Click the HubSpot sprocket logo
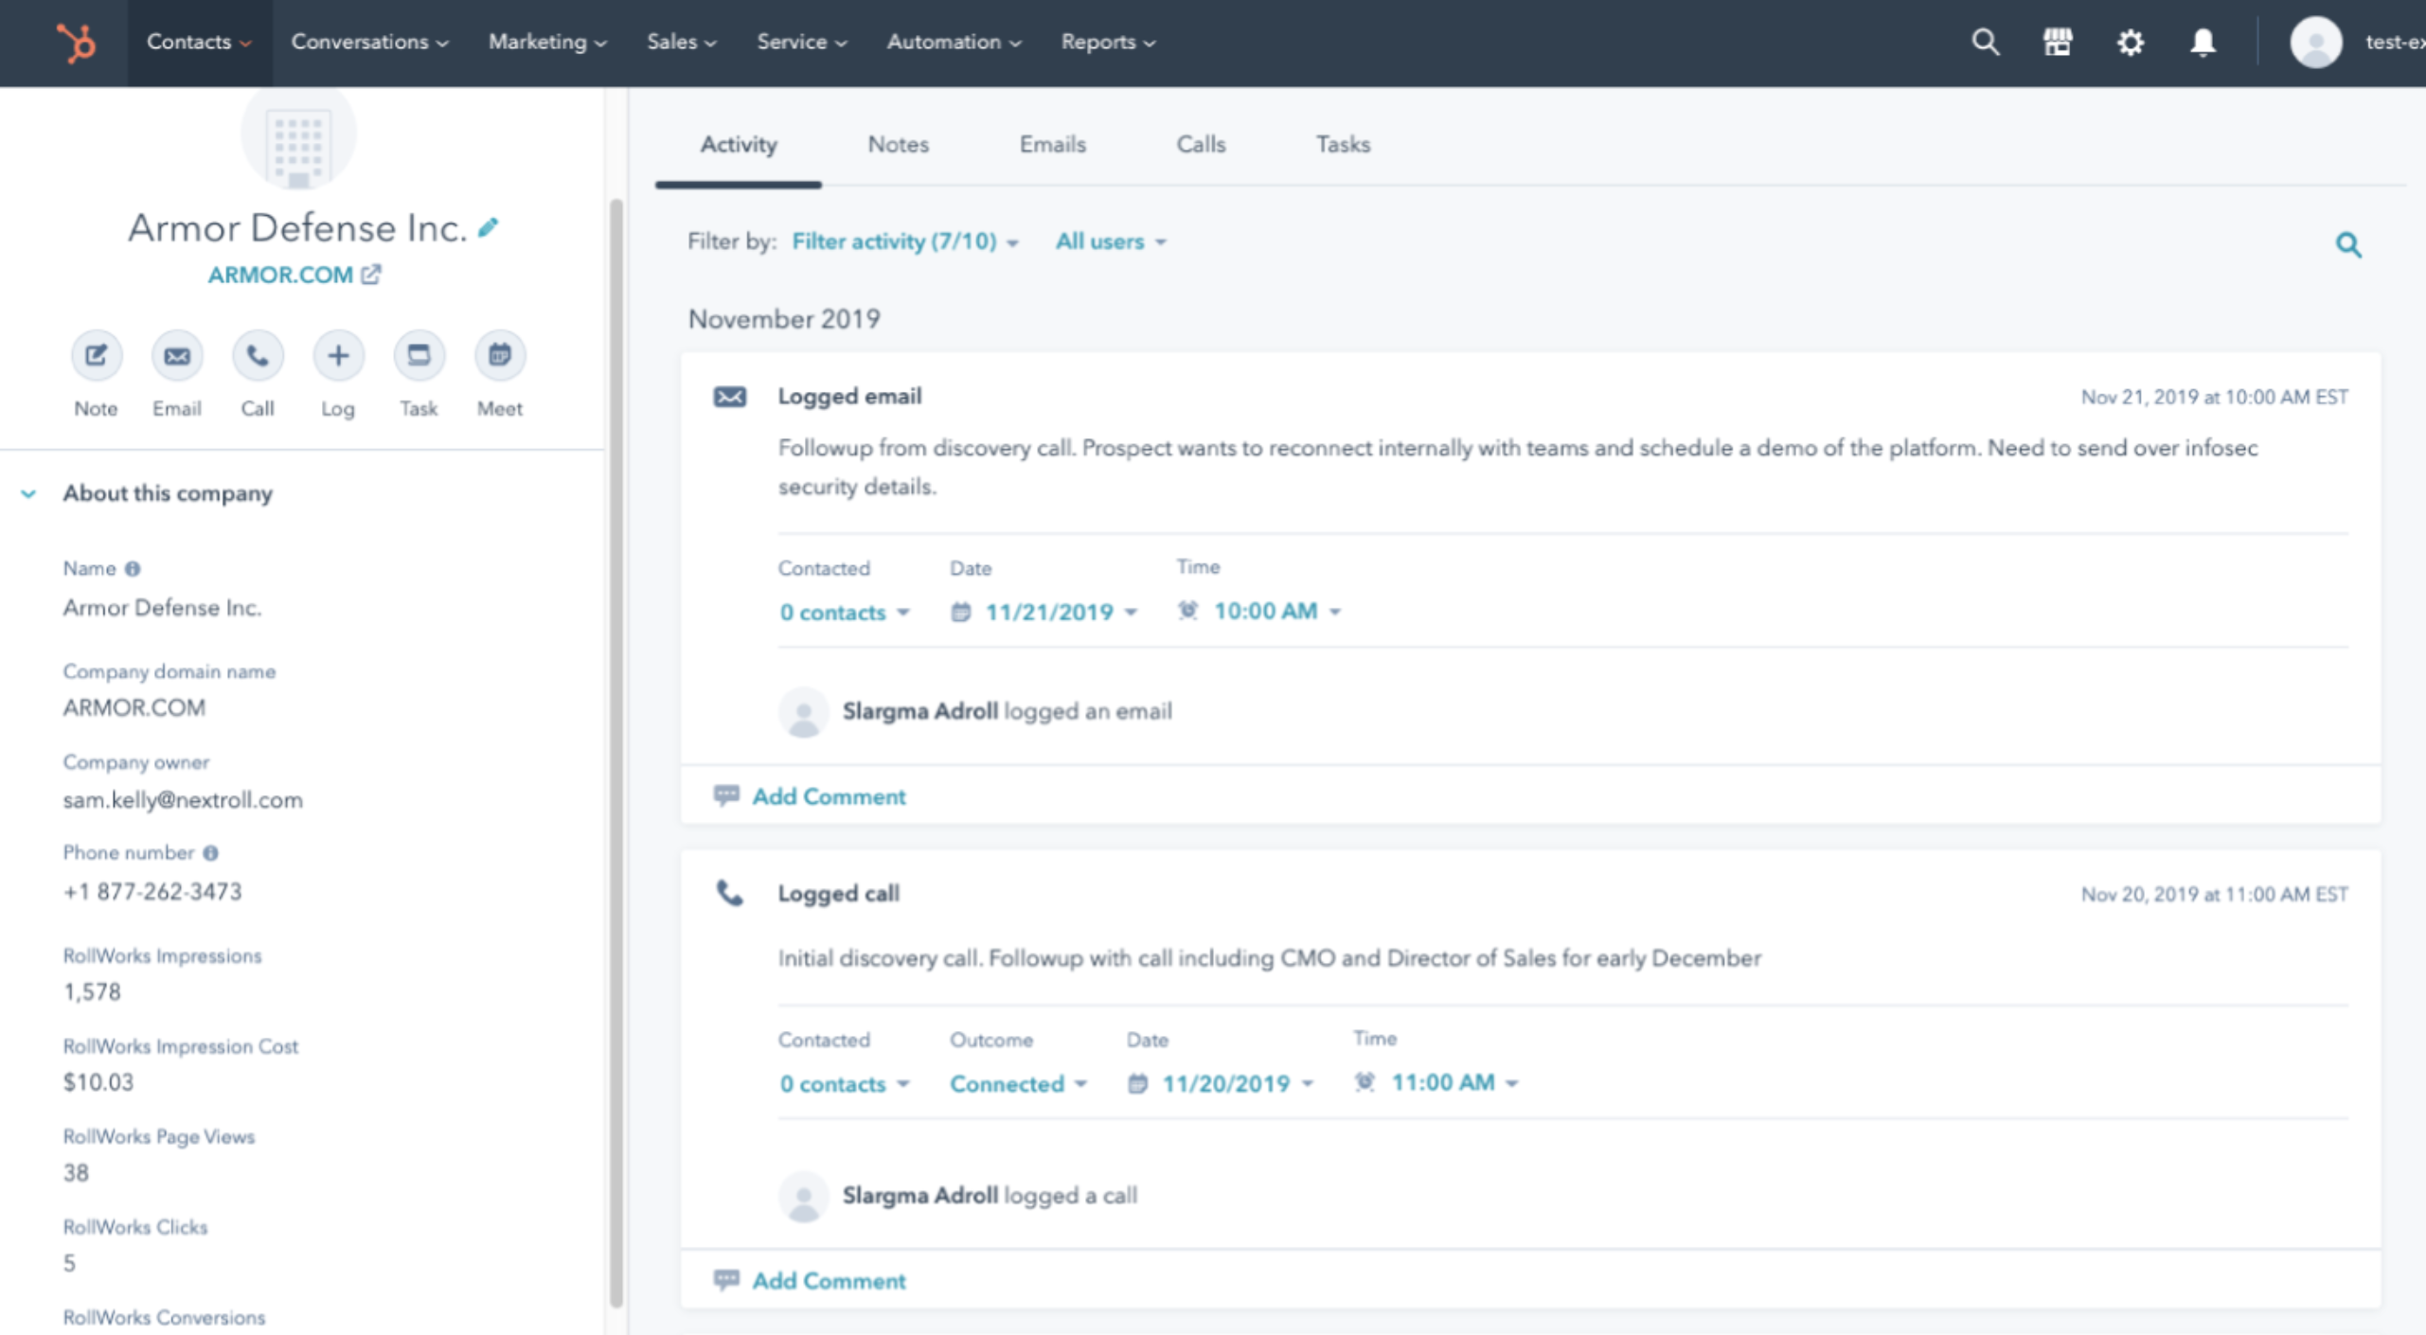The height and width of the screenshot is (1335, 2426). pos(76,43)
